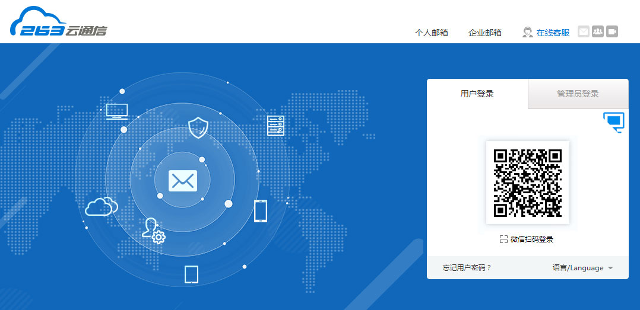Click the desktop monitor icon in graphic

[117, 111]
